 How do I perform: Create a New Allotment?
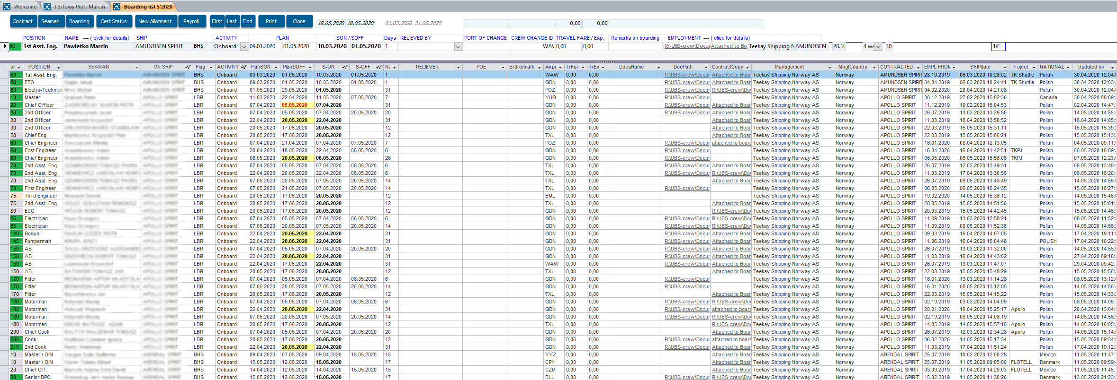point(155,21)
